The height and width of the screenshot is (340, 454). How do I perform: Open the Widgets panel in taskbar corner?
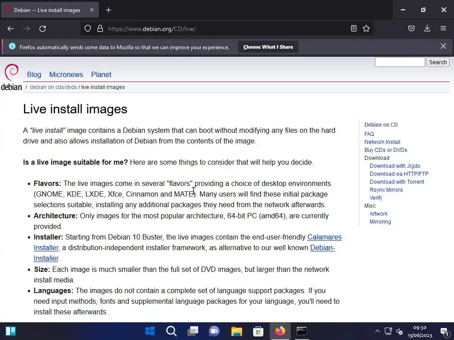(x=11, y=331)
